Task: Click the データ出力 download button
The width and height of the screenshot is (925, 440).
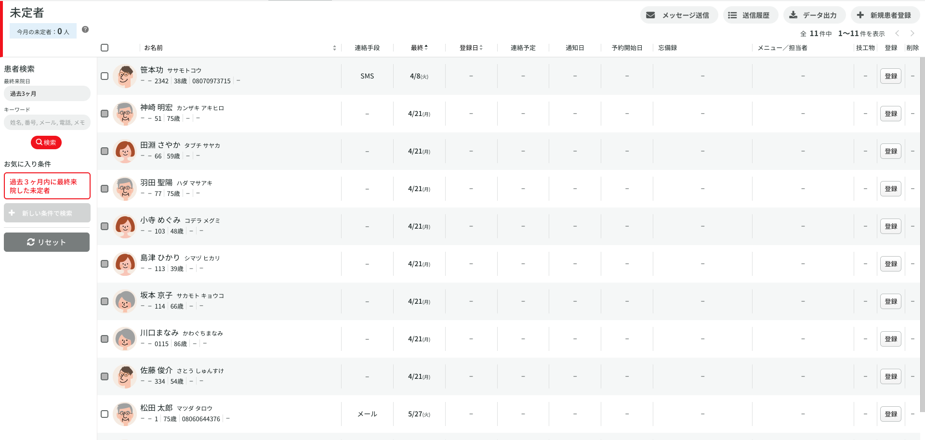Action: point(814,15)
